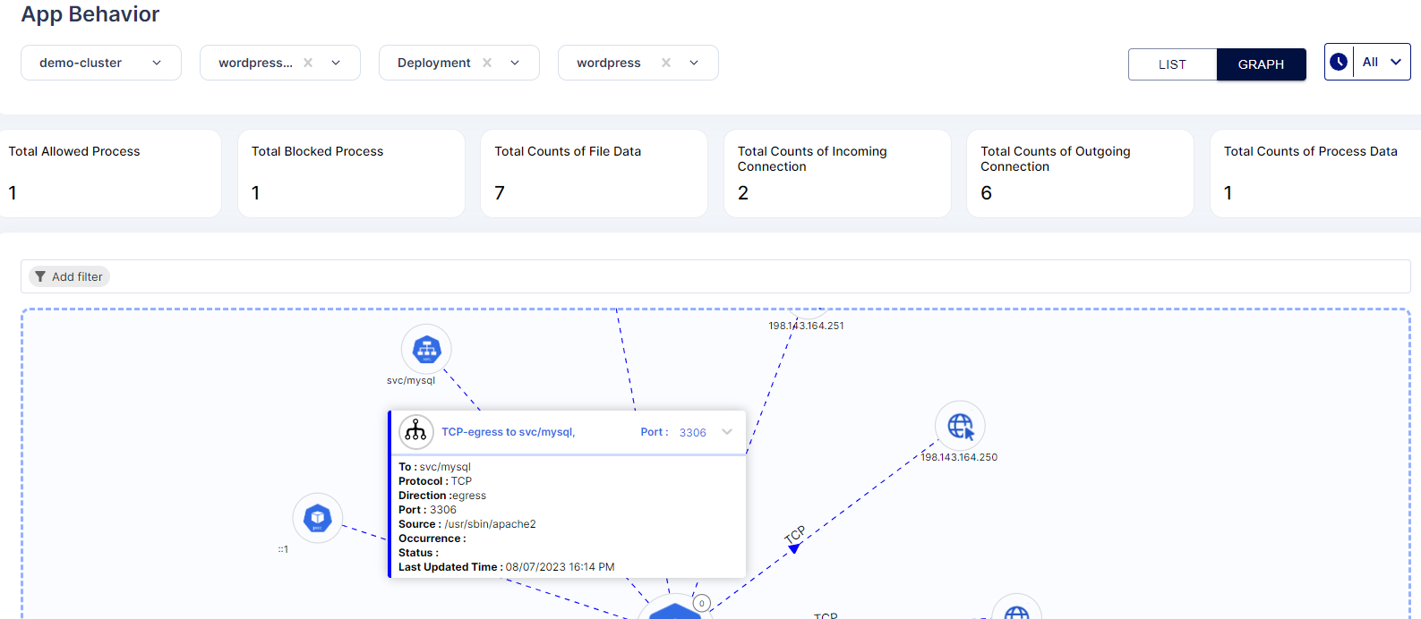Image resolution: width=1421 pixels, height=619 pixels.
Task: Click the TCP arrow marker on connection line
Action: click(x=793, y=548)
